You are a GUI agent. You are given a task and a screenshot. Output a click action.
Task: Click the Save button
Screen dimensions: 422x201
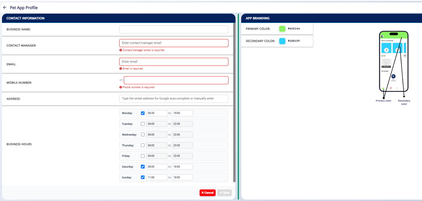click(x=224, y=193)
